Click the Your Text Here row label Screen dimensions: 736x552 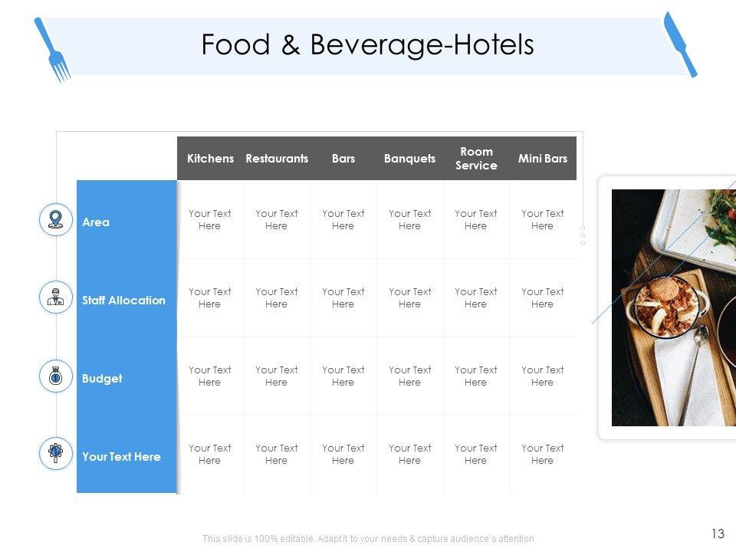121,457
